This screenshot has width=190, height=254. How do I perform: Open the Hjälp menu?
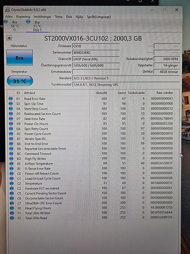79,17
